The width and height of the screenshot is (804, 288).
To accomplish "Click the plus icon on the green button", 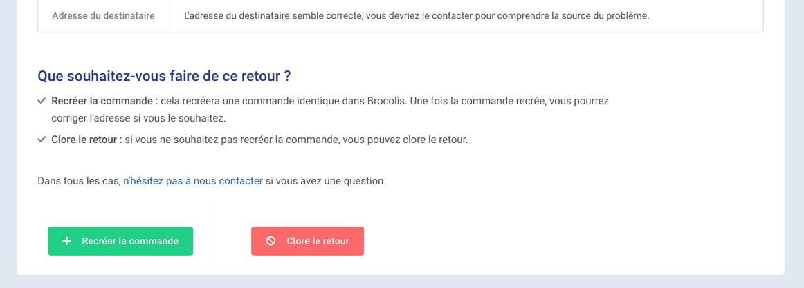I will click(66, 241).
